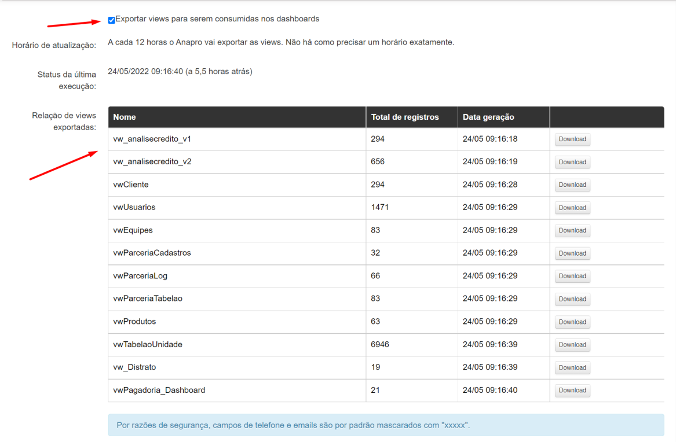Screen dimensions: 676x442
Task: Download vwParceriaLog export file
Action: (x=572, y=276)
